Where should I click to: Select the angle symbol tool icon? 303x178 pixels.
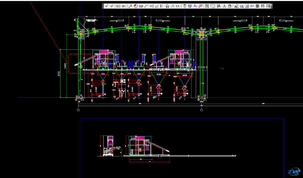click(x=156, y=6)
